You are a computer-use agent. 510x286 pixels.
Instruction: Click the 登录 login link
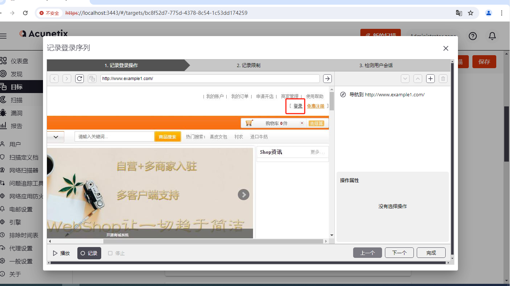click(298, 106)
